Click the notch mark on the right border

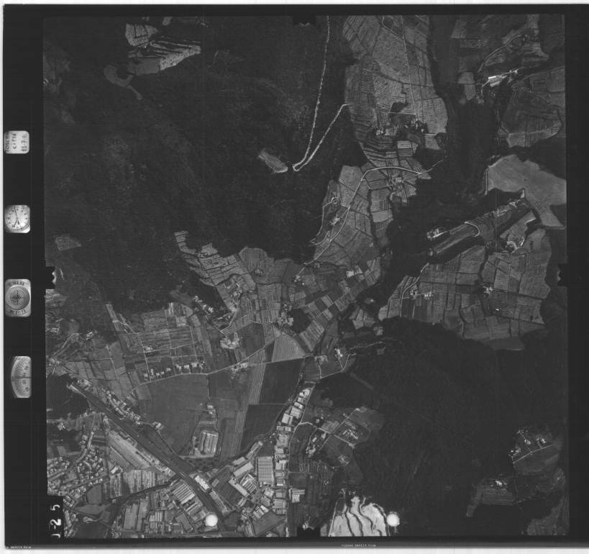[x=562, y=275]
